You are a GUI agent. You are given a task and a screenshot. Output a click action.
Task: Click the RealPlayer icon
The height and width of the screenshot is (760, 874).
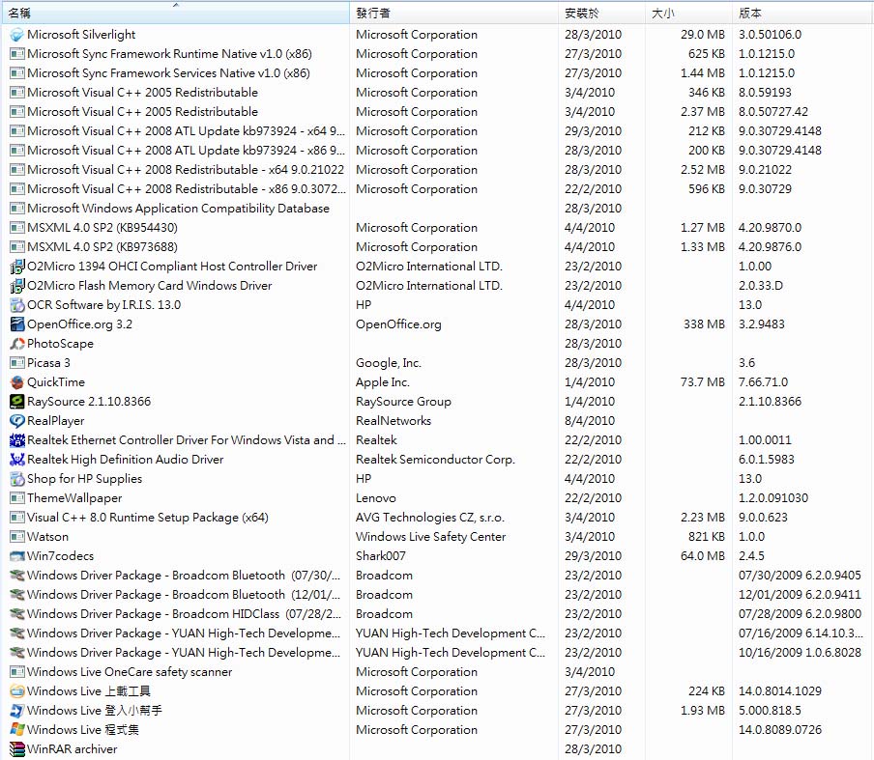[16, 421]
